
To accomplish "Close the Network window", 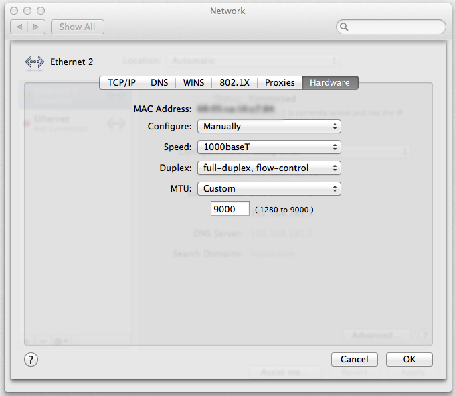I will 14,11.
